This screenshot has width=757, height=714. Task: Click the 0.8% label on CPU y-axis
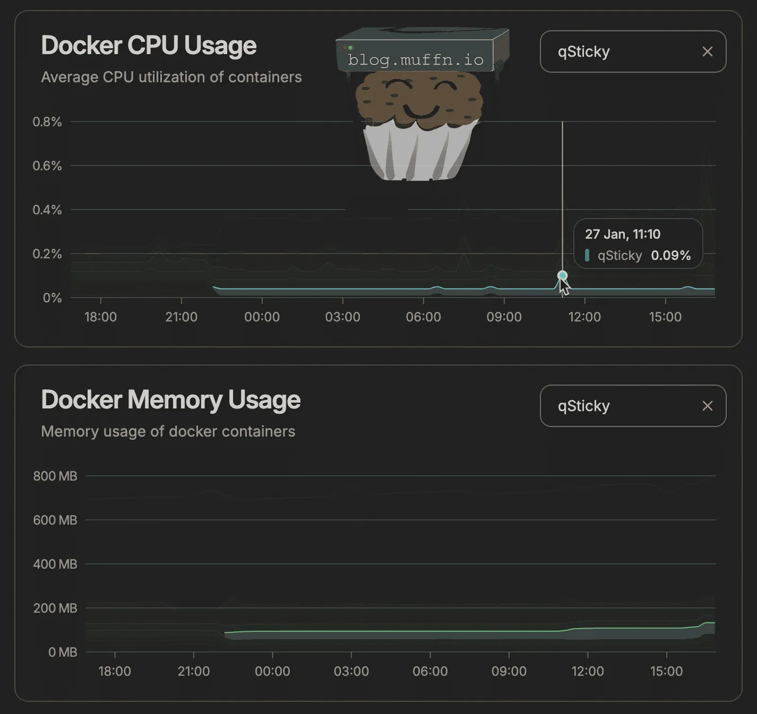[x=47, y=121]
